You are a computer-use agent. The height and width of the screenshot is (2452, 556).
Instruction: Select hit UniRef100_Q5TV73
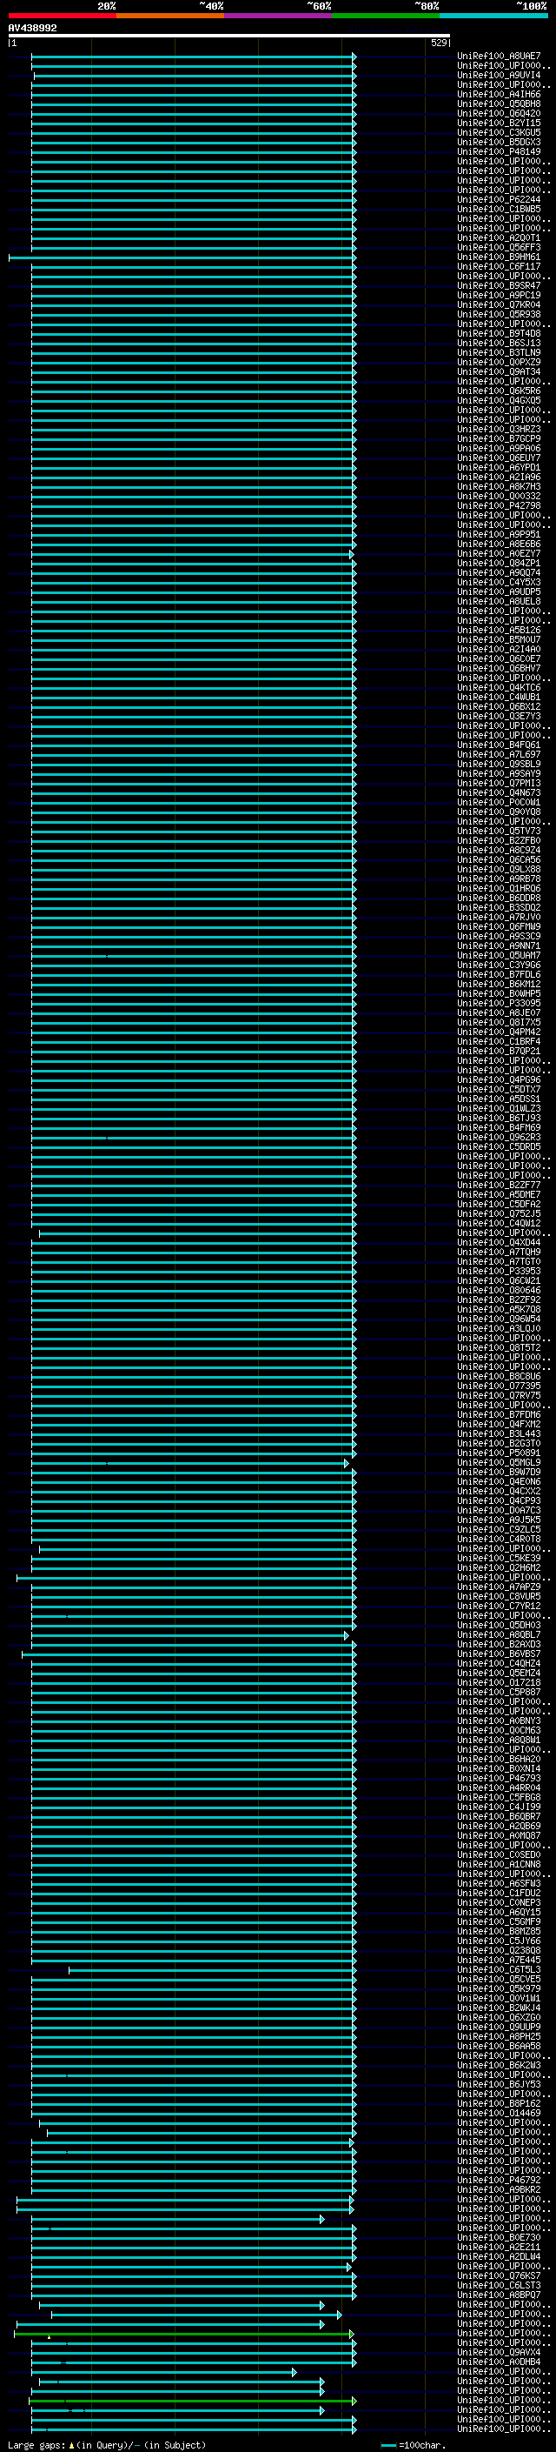(499, 831)
